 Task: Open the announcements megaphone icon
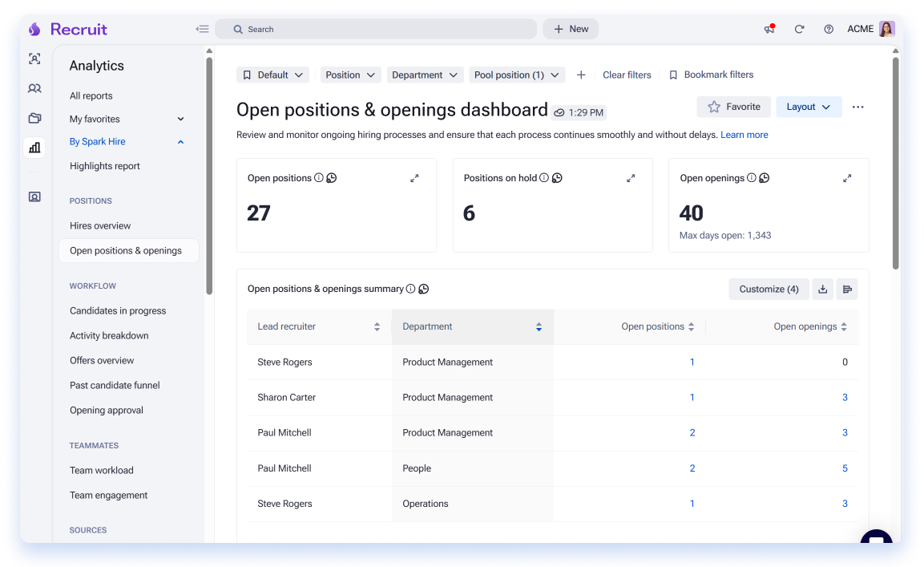coord(769,29)
